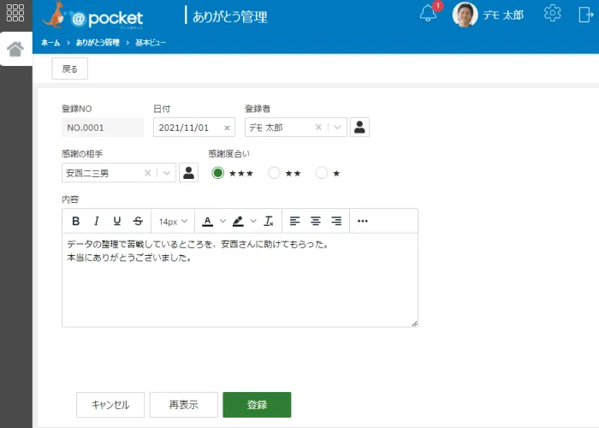Select three-star 感謝度合い radio
Viewport: 599px width, 428px height.
click(x=217, y=173)
